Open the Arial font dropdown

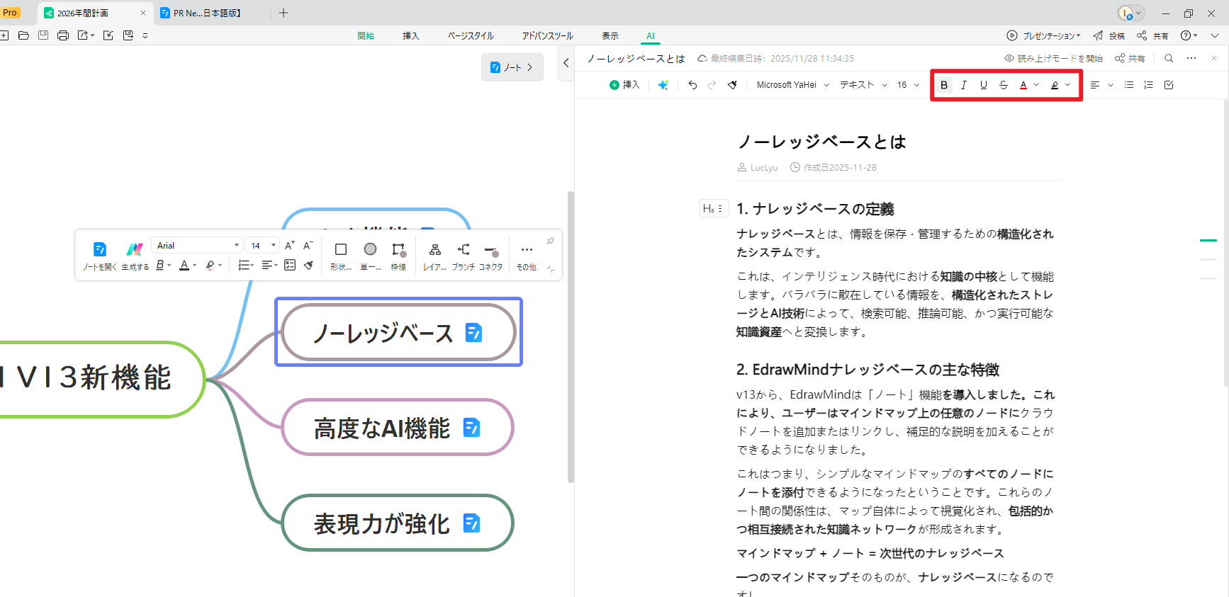[197, 245]
